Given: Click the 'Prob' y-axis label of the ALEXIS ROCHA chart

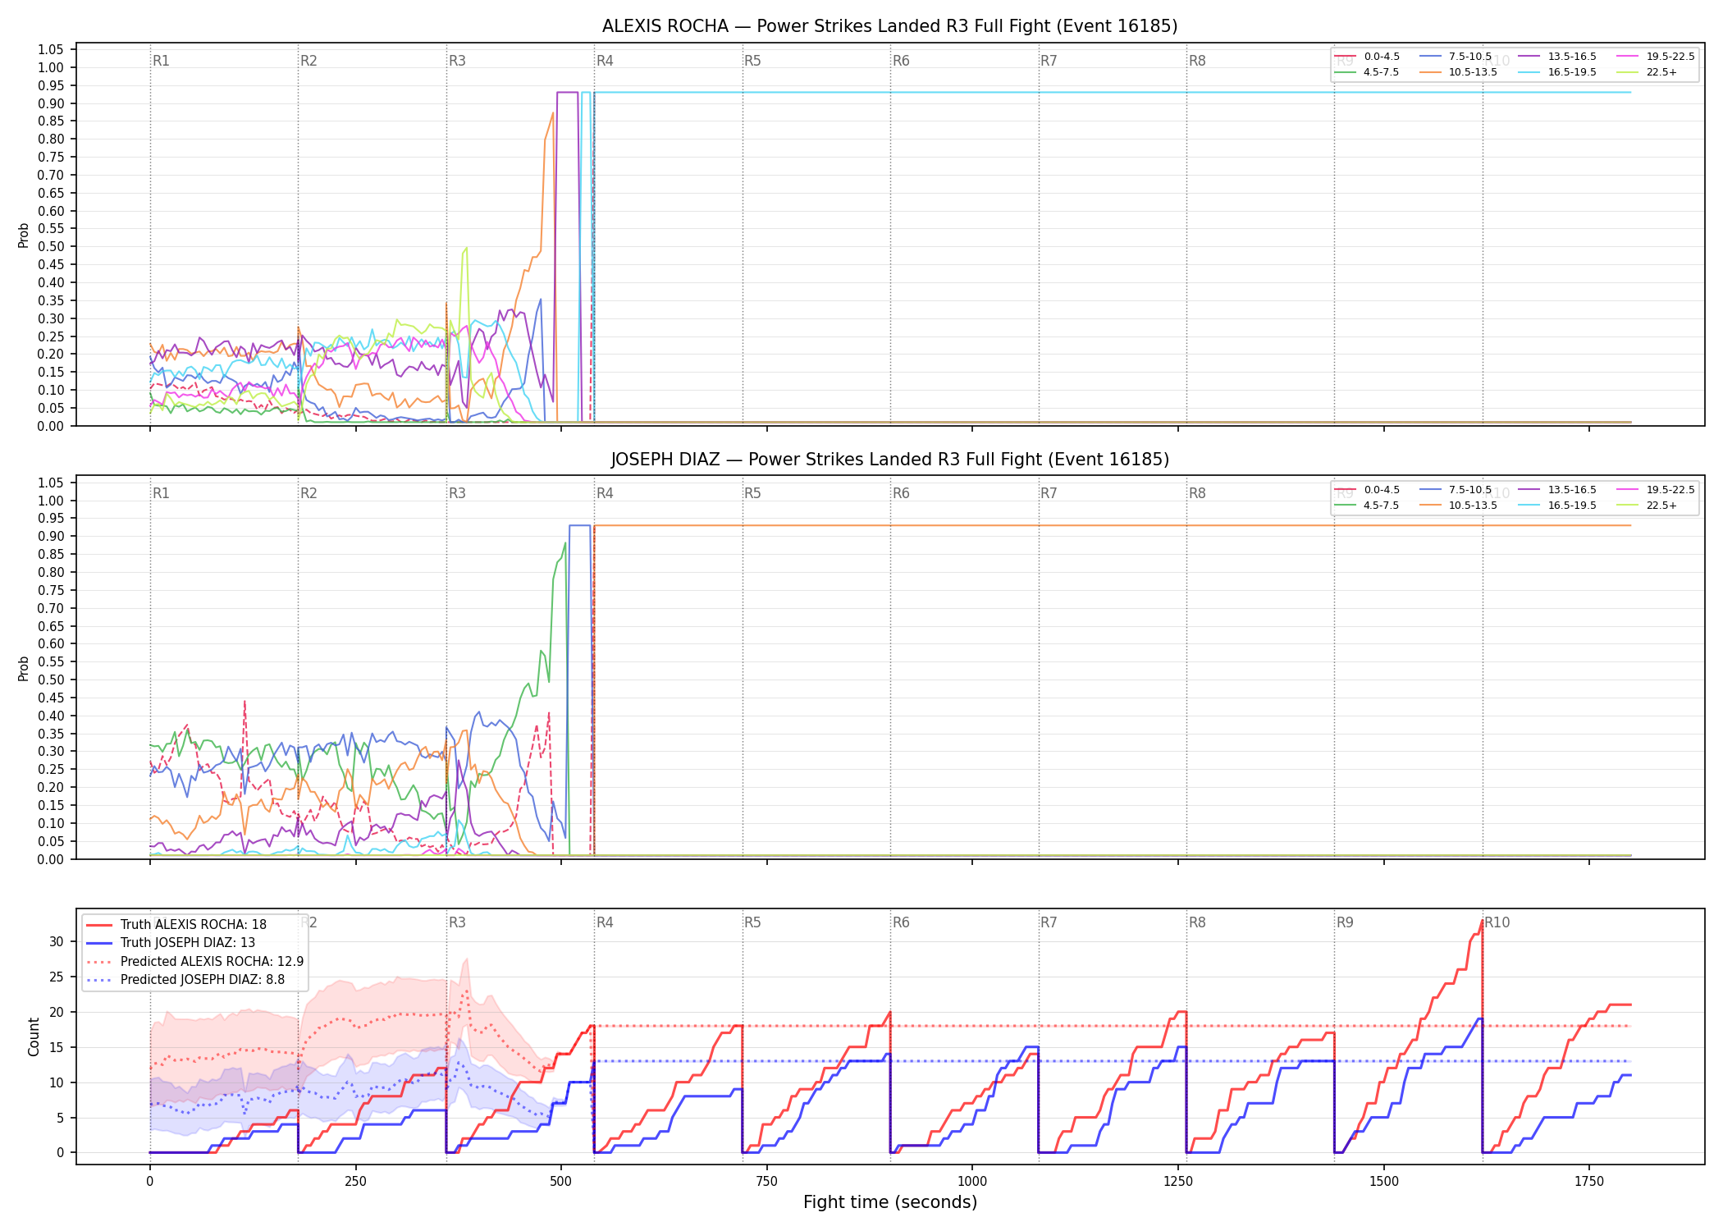Looking at the screenshot, I should pyautogui.click(x=24, y=235).
